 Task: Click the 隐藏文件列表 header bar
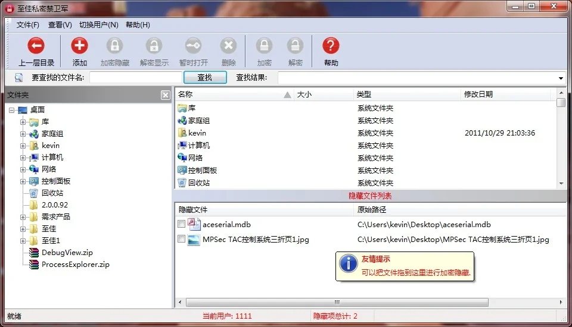[370, 196]
